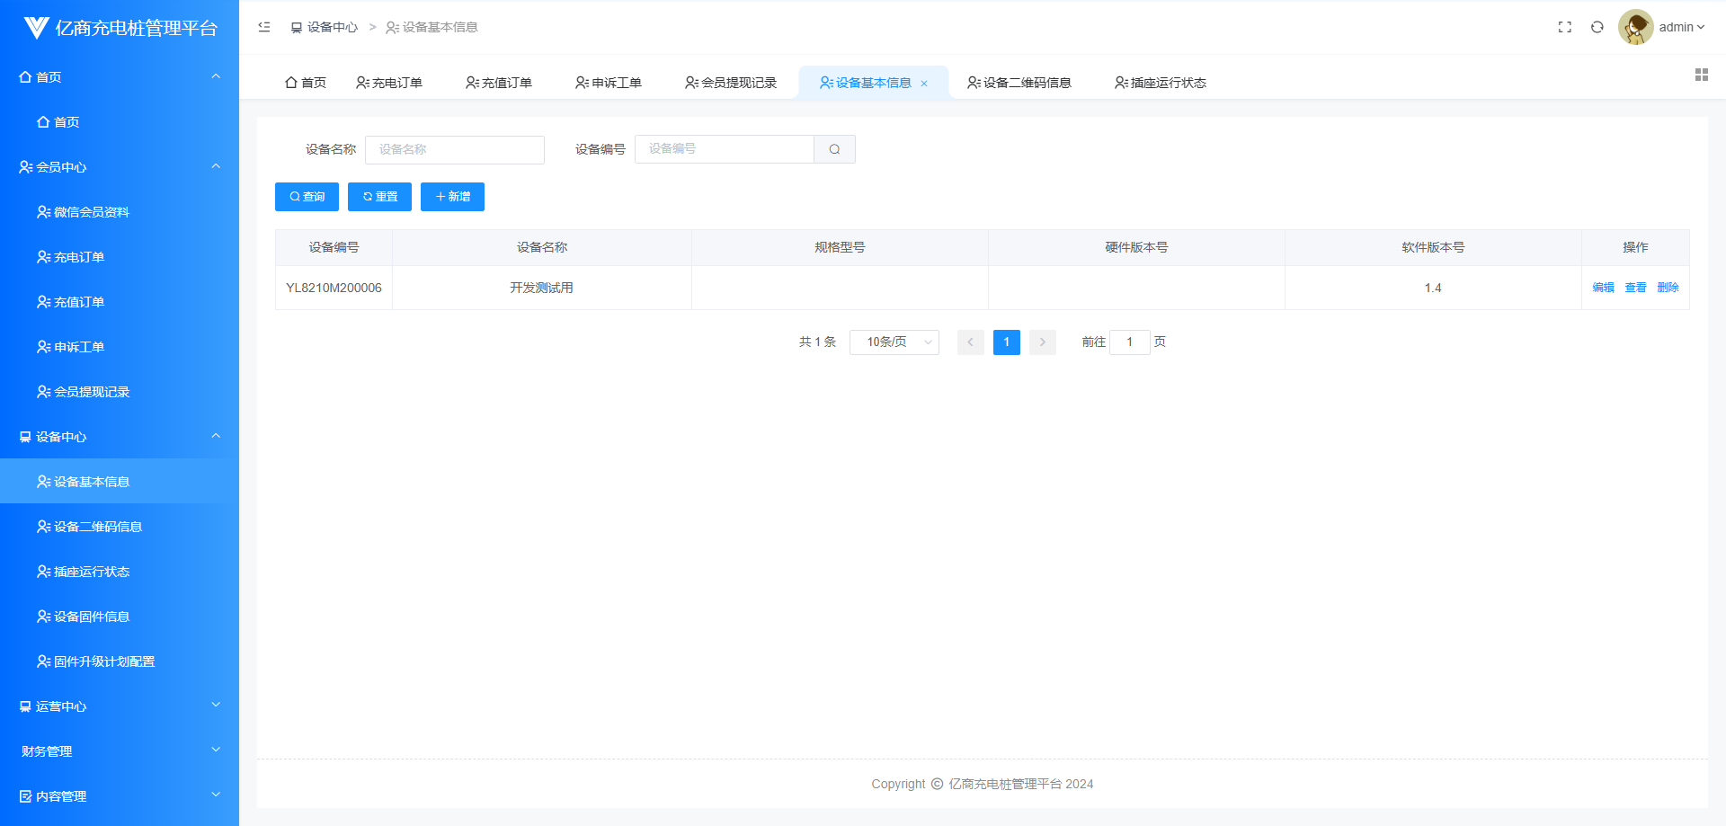Open the 10条/页 page size dropdown
The image size is (1726, 826).
point(894,342)
